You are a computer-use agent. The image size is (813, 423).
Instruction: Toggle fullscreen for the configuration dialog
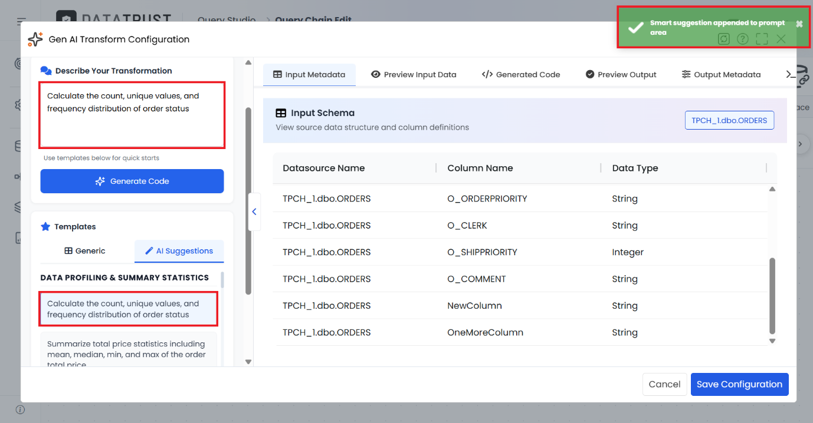tap(762, 39)
